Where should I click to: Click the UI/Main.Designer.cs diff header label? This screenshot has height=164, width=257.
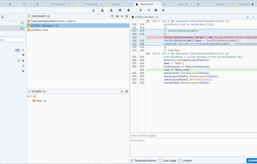point(146,17)
